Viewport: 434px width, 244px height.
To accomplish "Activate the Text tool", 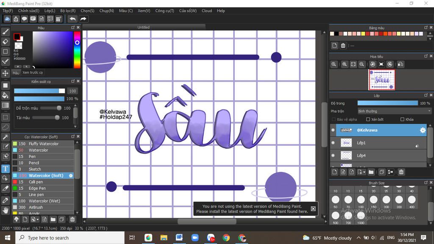I will tap(5, 169).
